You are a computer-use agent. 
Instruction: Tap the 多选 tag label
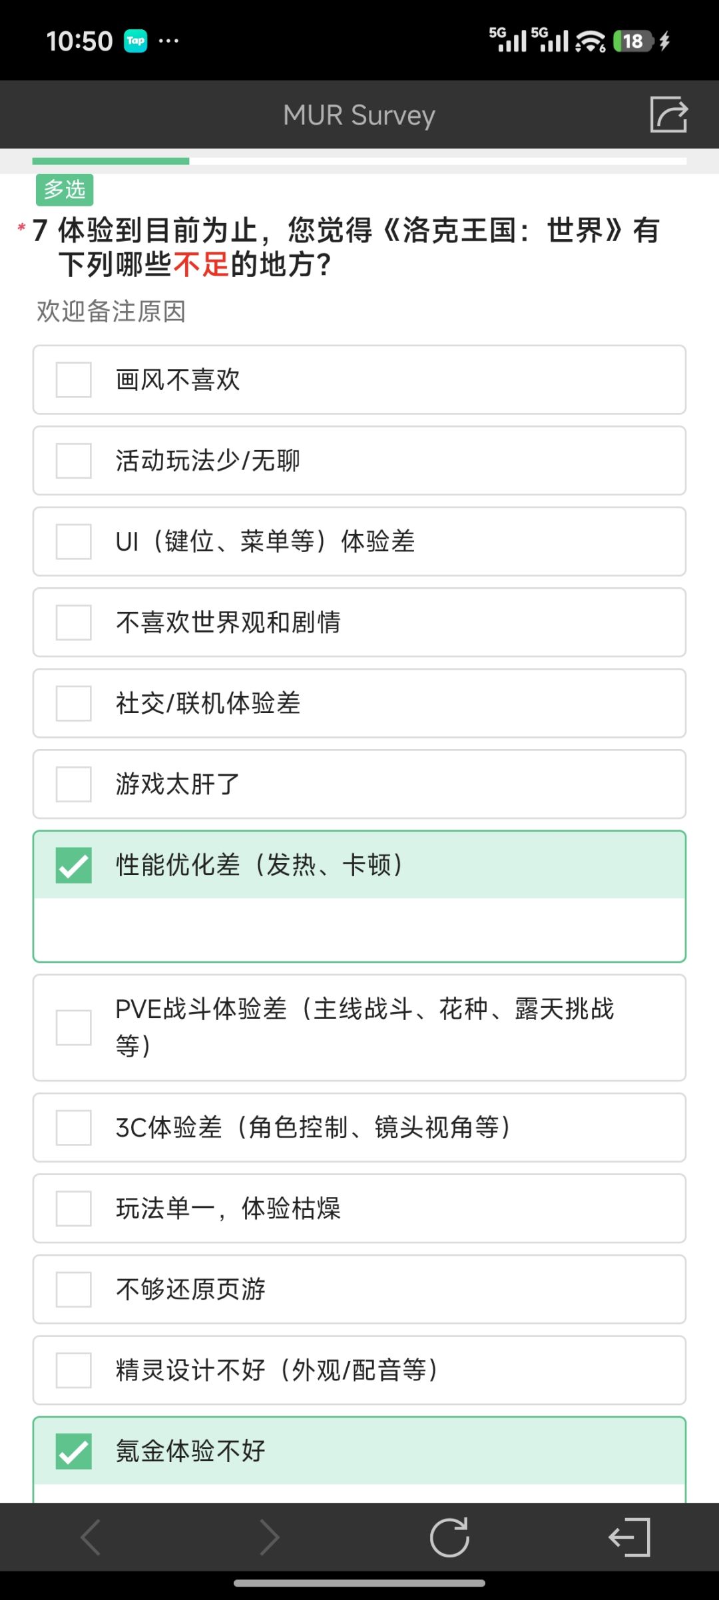pyautogui.click(x=65, y=190)
